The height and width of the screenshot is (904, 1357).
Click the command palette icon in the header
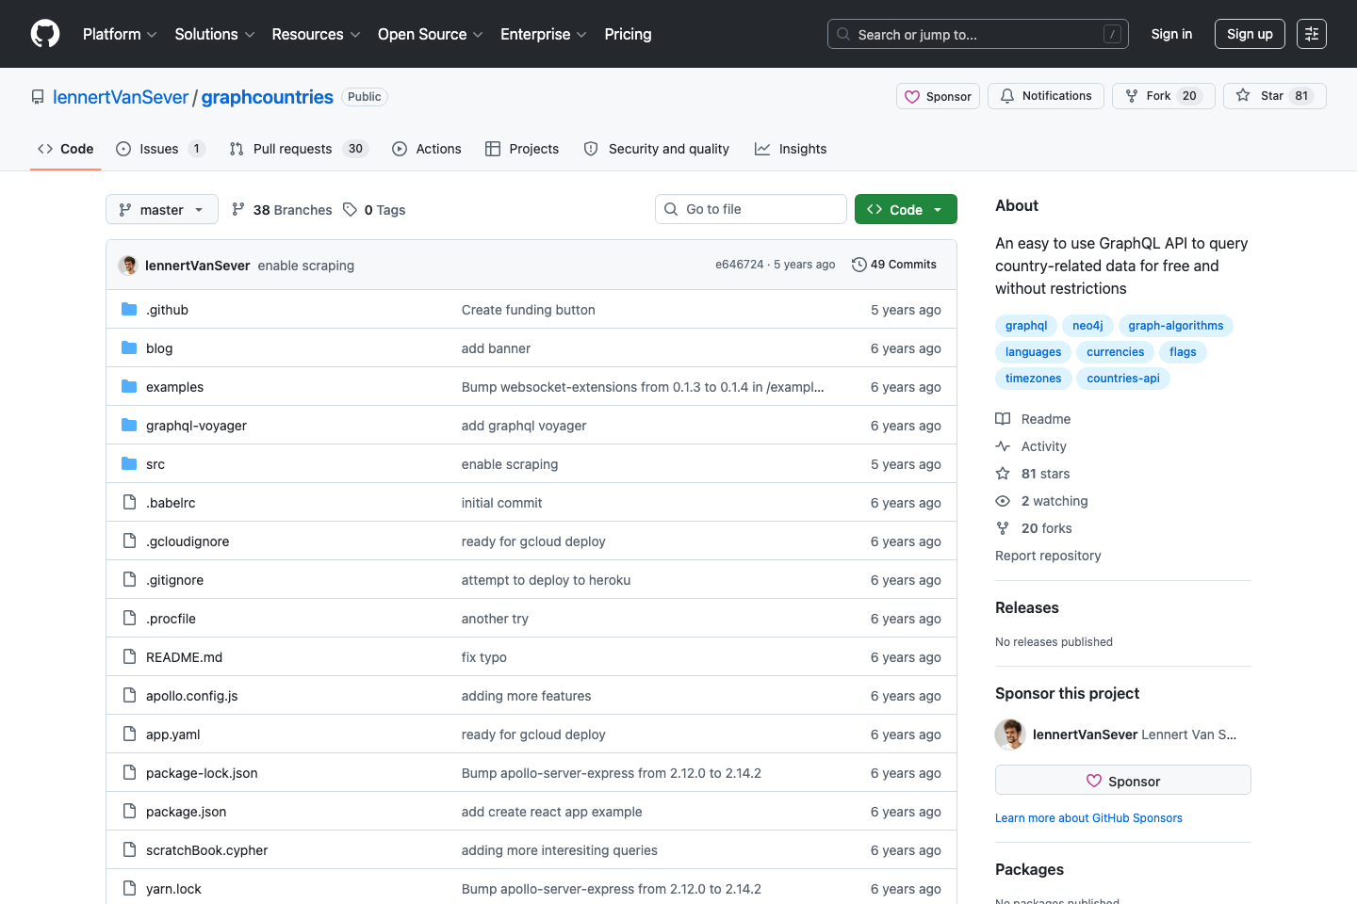point(1311,34)
